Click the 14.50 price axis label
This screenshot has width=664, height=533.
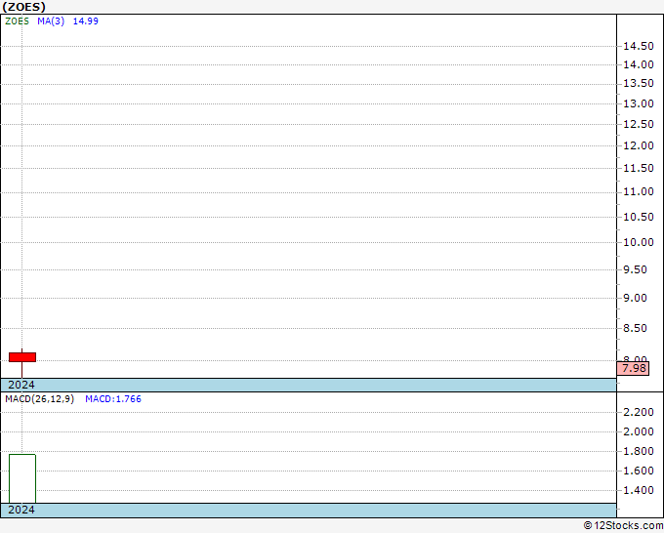[639, 46]
